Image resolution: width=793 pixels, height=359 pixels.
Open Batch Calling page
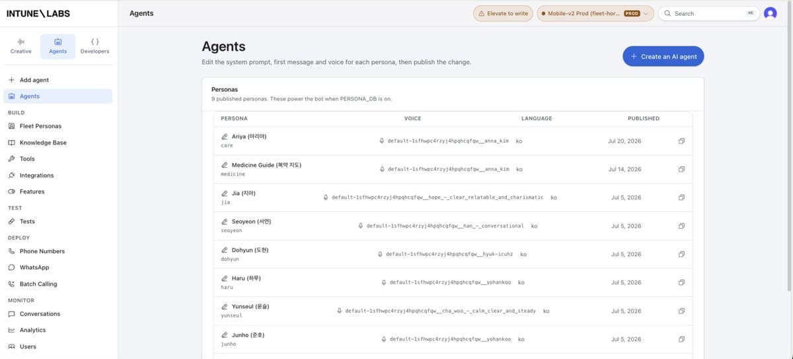pos(38,284)
